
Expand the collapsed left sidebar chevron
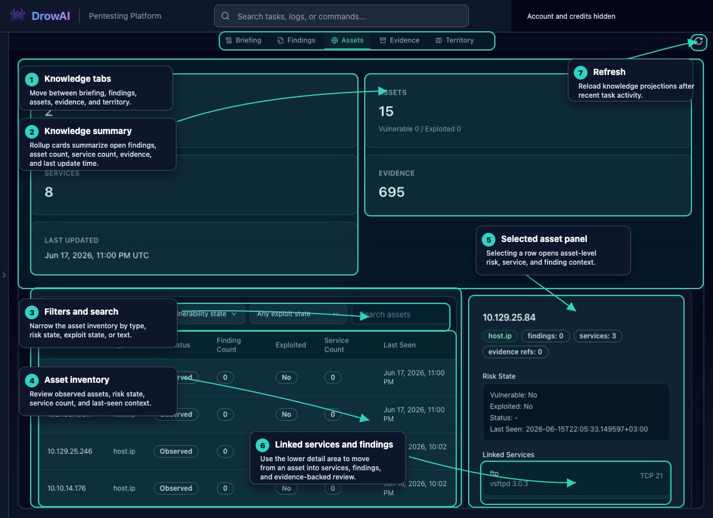[4, 275]
